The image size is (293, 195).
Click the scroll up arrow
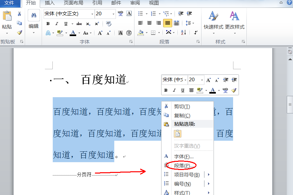tap(290, 59)
